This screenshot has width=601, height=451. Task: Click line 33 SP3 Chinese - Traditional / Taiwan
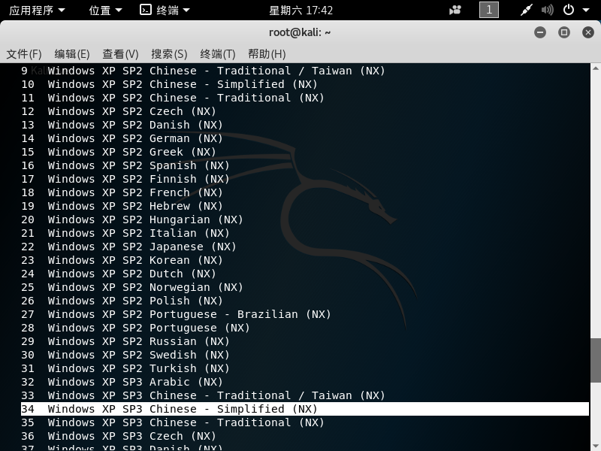[x=203, y=395]
